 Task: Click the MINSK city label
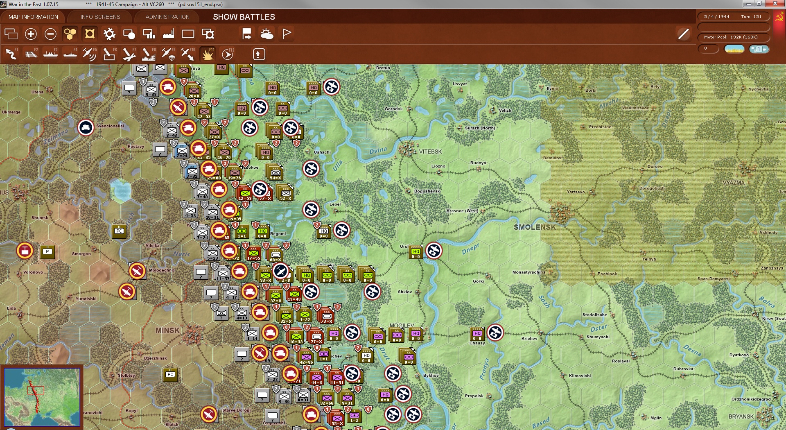[167, 330]
